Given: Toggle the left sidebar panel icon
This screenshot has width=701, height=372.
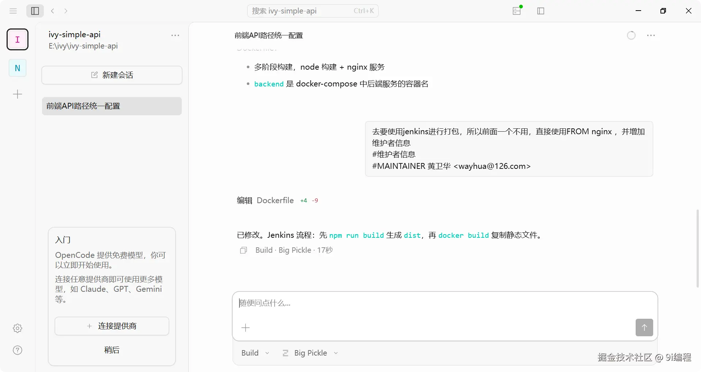Looking at the screenshot, I should (x=35, y=11).
